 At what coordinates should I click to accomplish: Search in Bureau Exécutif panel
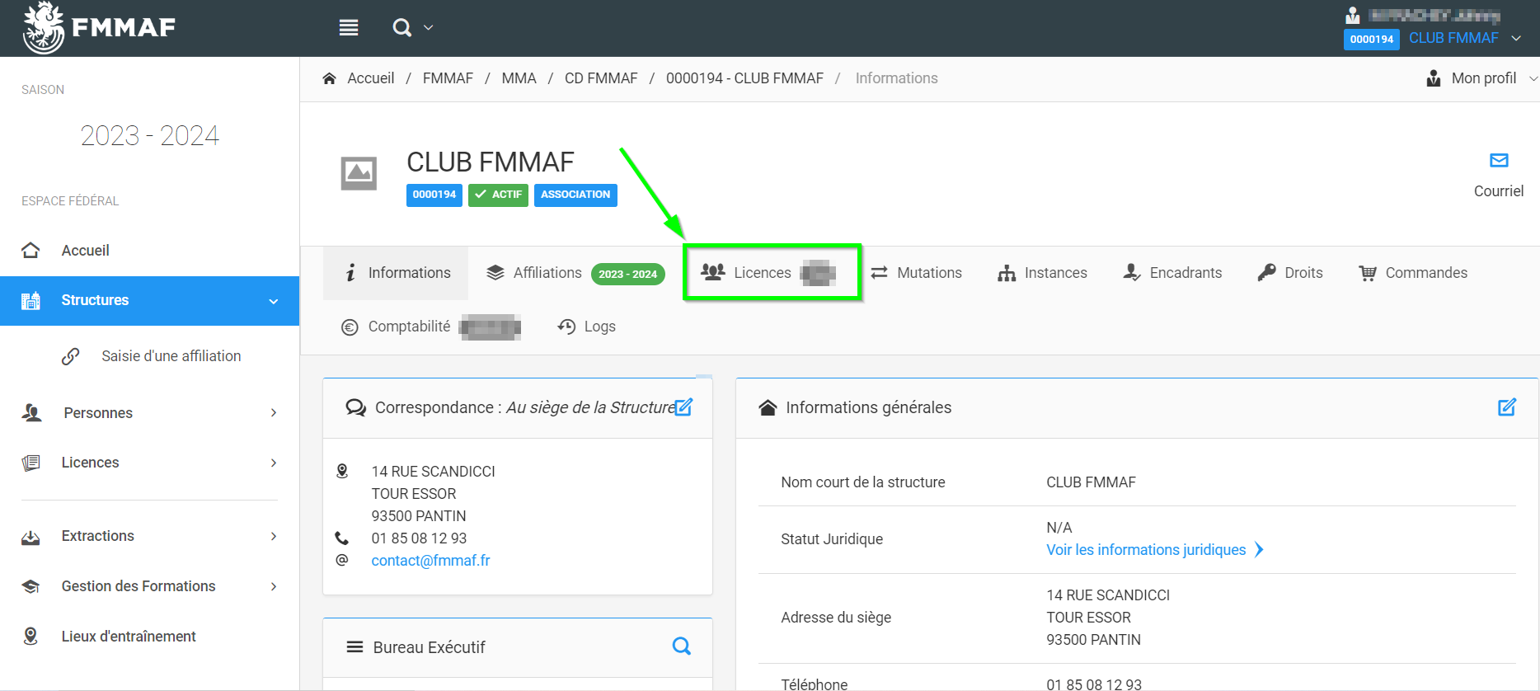[x=682, y=646]
